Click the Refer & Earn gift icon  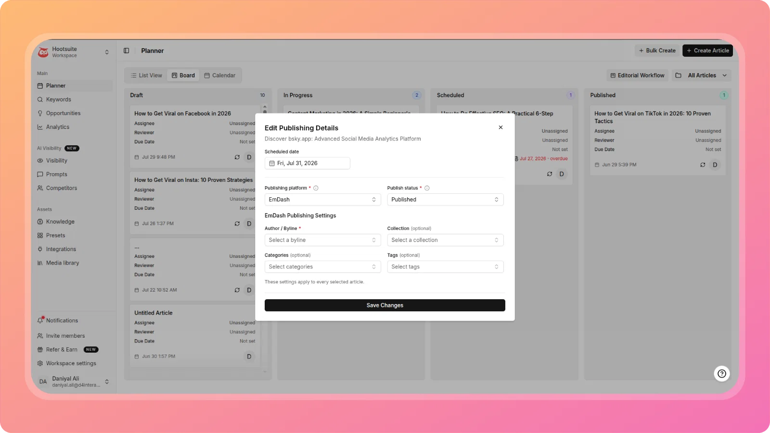click(40, 350)
